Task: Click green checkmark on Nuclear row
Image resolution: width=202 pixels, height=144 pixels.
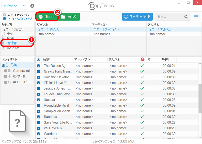Action: click(x=142, y=100)
